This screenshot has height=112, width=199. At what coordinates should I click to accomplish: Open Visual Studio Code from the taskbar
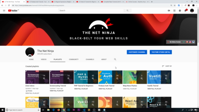(84, 110)
